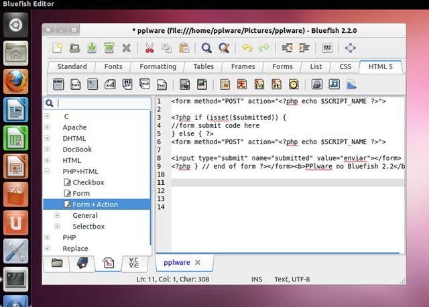429x307 pixels.
Task: Expand the Apache snippets node
Action: [x=48, y=127]
